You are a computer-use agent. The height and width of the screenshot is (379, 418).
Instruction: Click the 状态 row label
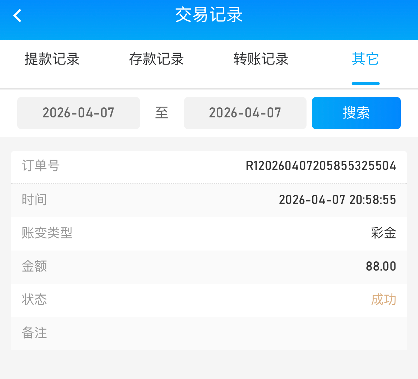click(34, 300)
